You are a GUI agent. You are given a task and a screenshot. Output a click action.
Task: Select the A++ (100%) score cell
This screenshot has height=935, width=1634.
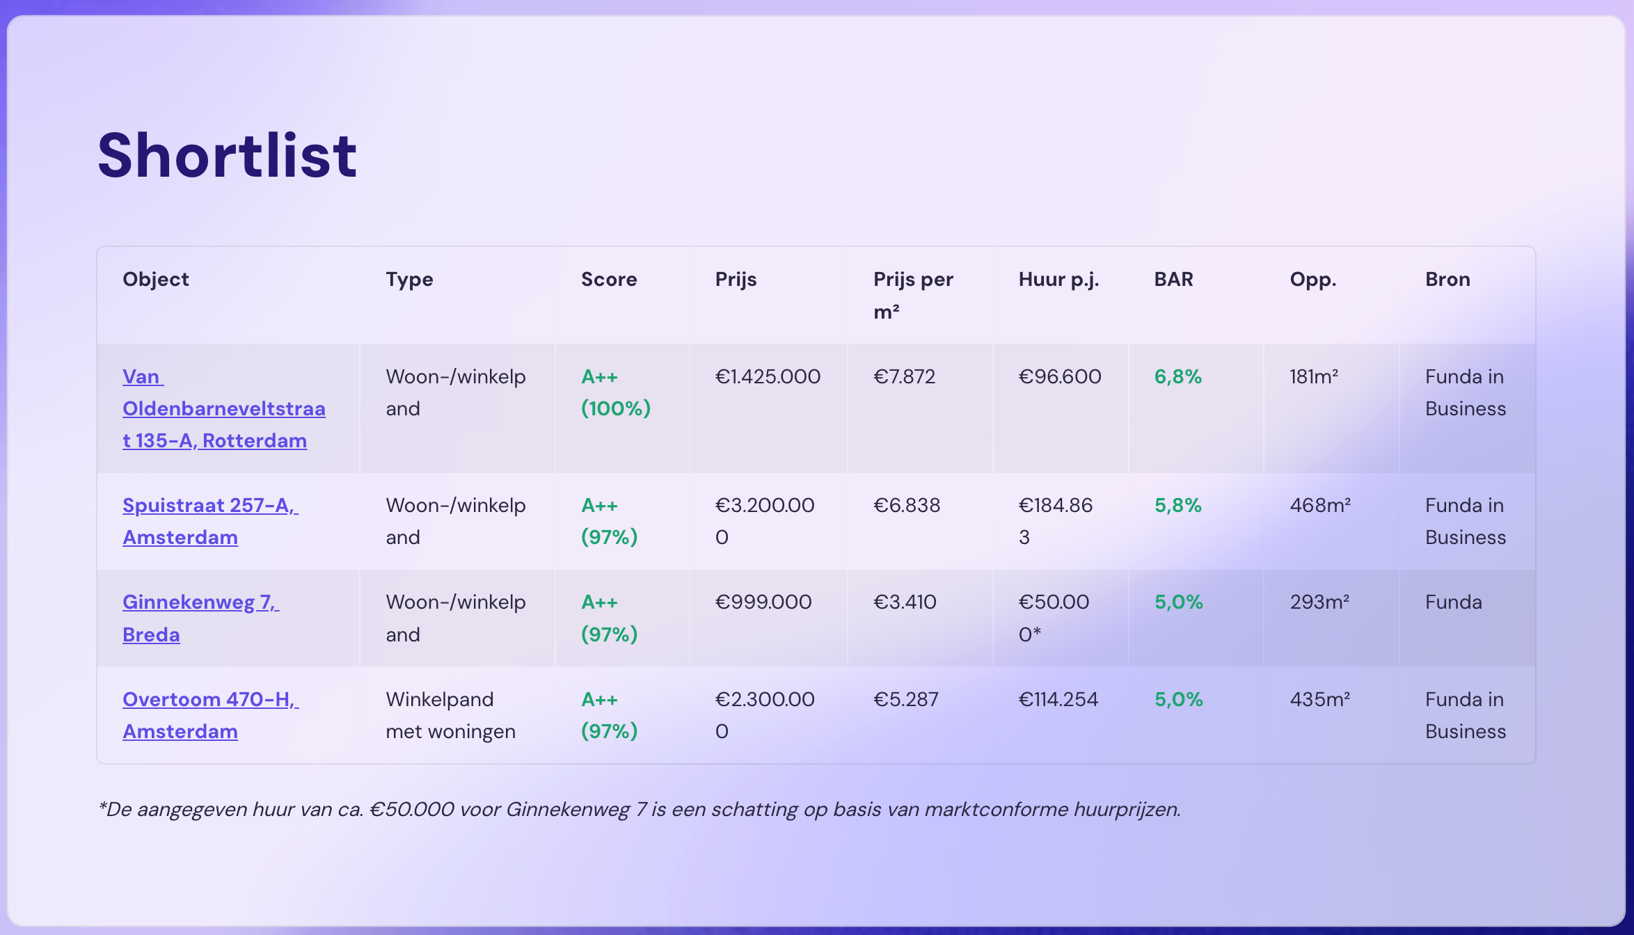coord(615,392)
